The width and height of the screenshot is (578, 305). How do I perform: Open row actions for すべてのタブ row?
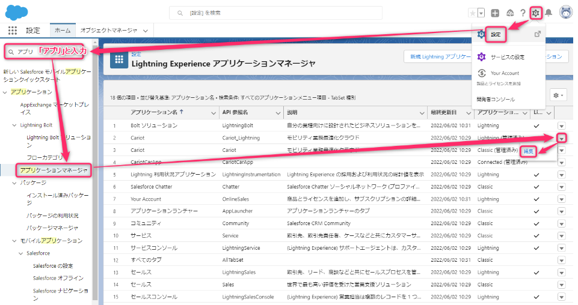[x=561, y=260]
